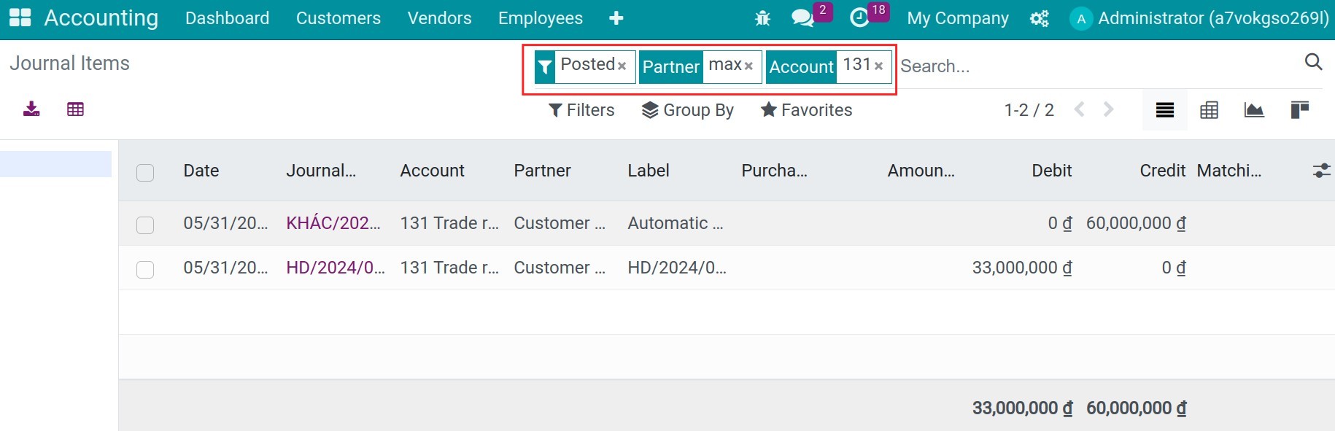Select the highlighted left panel item
1335x431 pixels.
(55, 164)
